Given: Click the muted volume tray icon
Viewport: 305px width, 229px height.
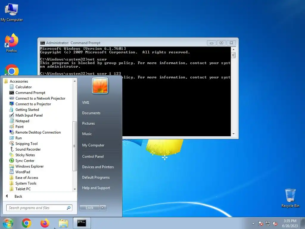Looking at the screenshot, I should [x=275, y=223].
